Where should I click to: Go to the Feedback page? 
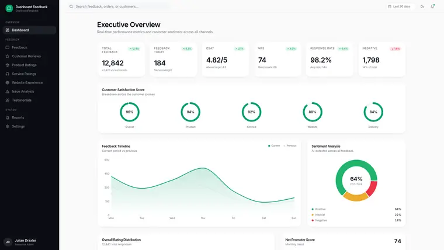point(29,47)
